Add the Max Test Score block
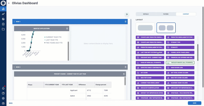Image resolution: width=204 pixels, height=106 pixels. [150, 78]
